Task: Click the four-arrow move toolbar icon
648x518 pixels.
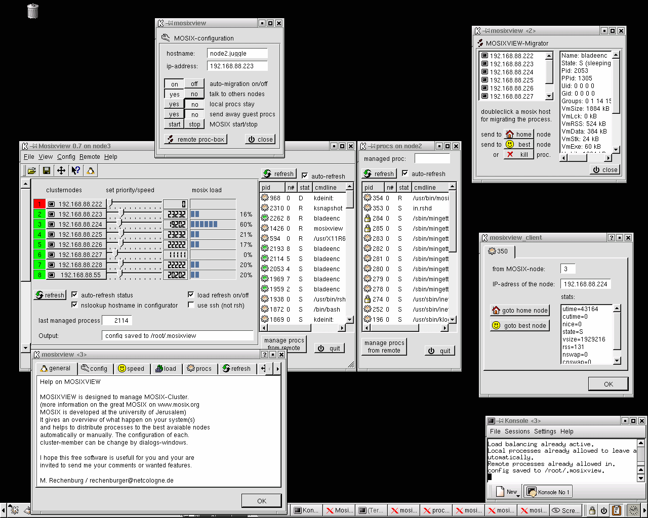Action: point(61,170)
